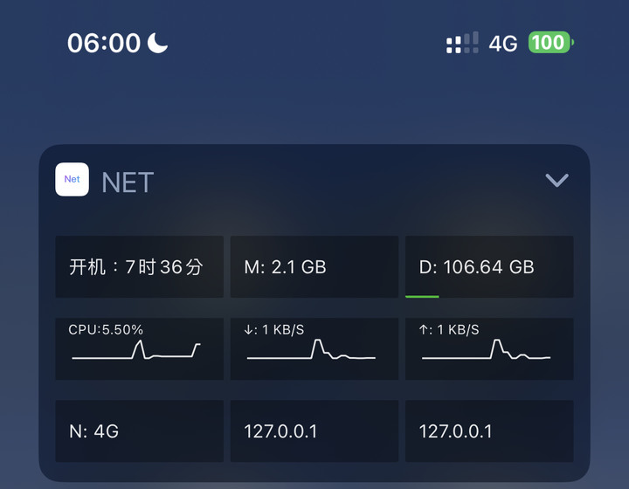
Task: Open the download speed tile ↓: 1 KB/S
Action: pyautogui.click(x=314, y=348)
